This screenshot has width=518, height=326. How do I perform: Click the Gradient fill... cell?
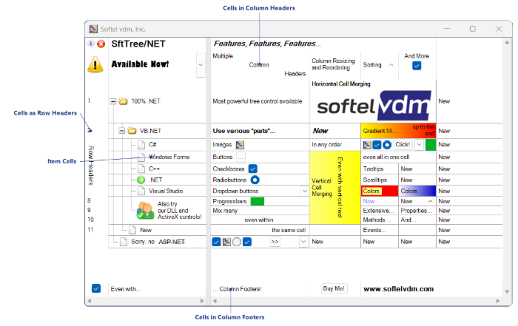pos(398,131)
